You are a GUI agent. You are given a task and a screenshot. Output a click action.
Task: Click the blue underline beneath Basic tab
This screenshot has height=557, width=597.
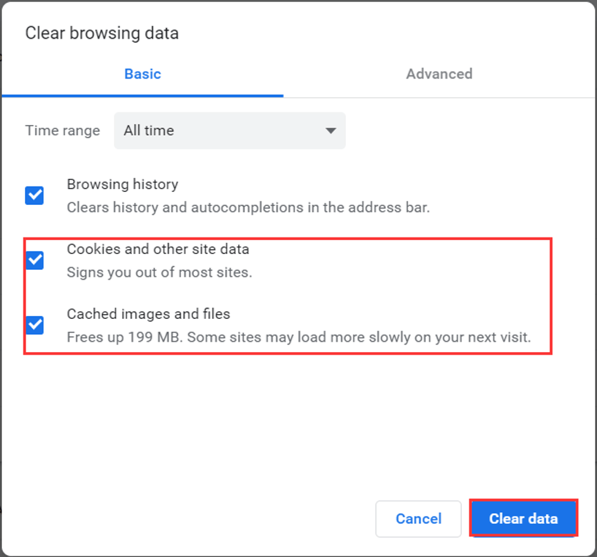click(143, 96)
